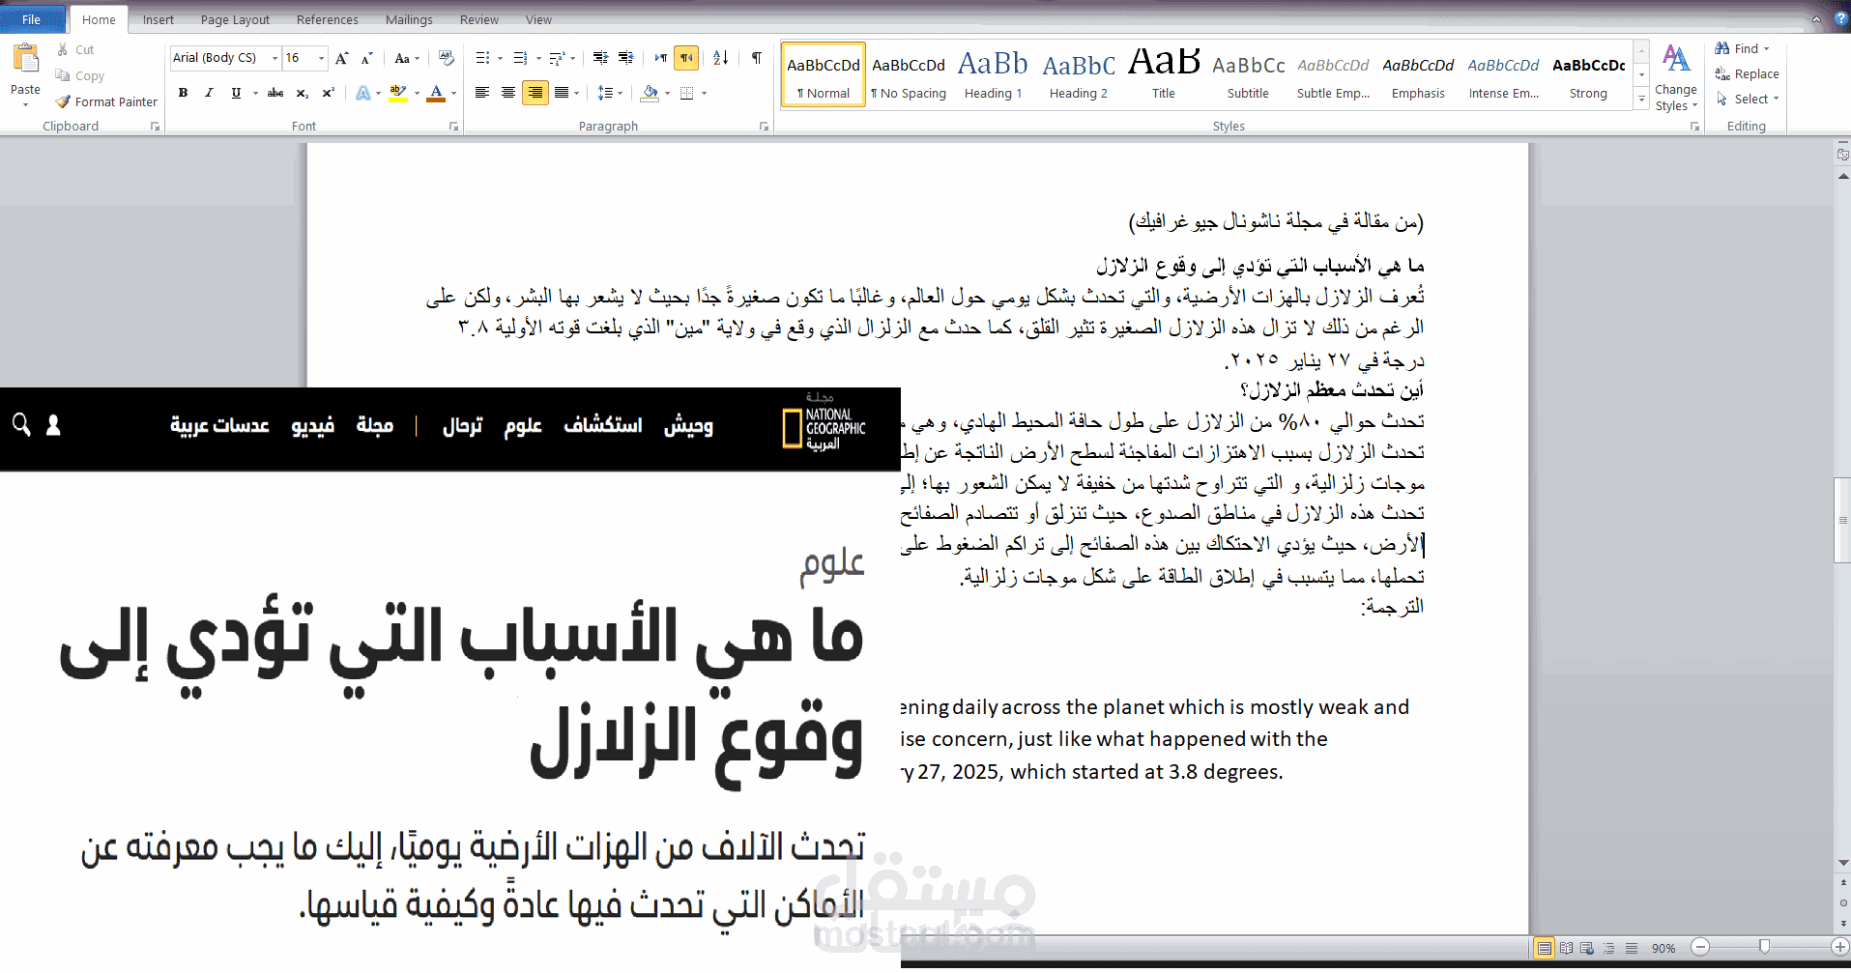Image resolution: width=1851 pixels, height=973 pixels.
Task: Expand the Styles gallery More button
Action: tap(1641, 99)
